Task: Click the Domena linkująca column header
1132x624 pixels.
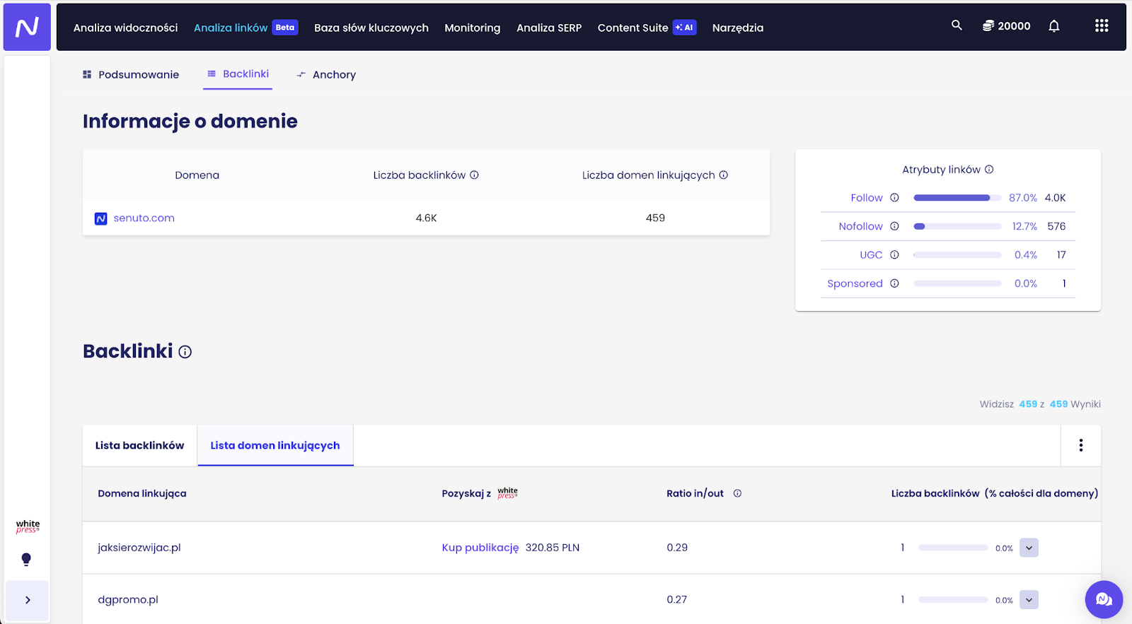Action: (x=142, y=493)
